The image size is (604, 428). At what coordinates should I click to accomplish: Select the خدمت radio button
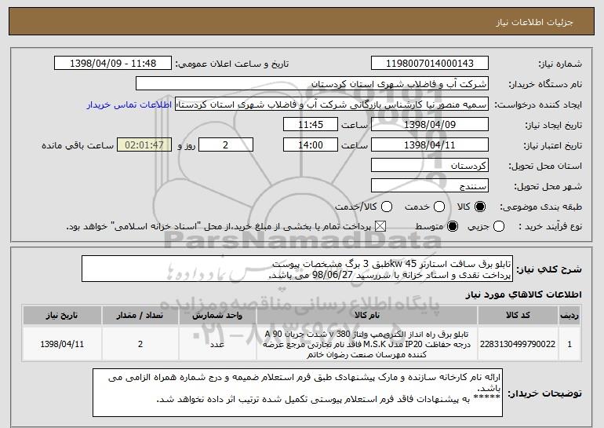(x=439, y=207)
